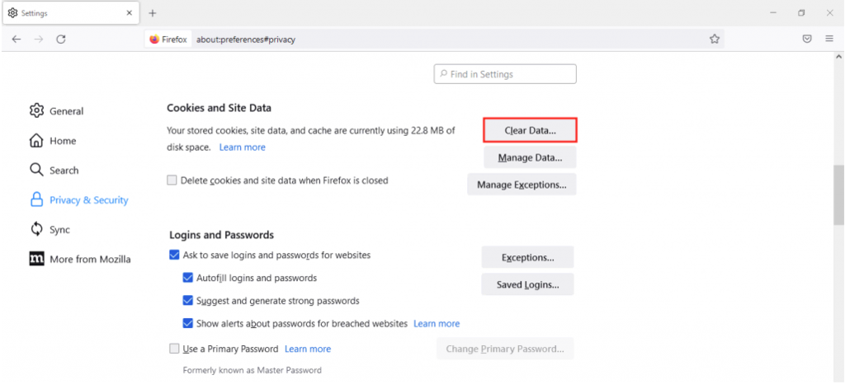Toggle Use a Primary Password checkbox

(174, 349)
